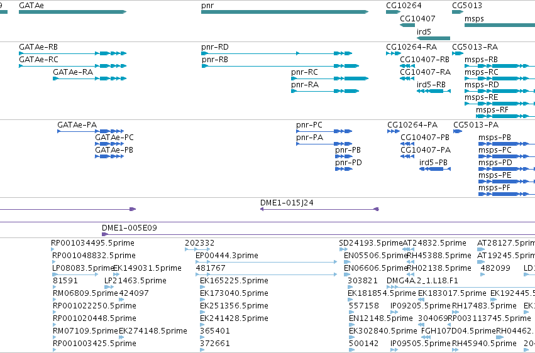
Task: Click protein label pnr-PC
Action: coord(309,125)
